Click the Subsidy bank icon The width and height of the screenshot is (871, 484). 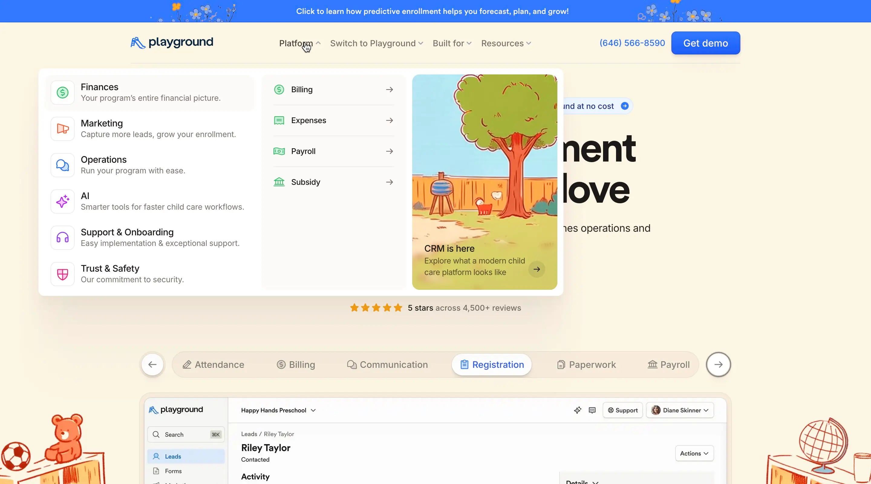(x=279, y=182)
